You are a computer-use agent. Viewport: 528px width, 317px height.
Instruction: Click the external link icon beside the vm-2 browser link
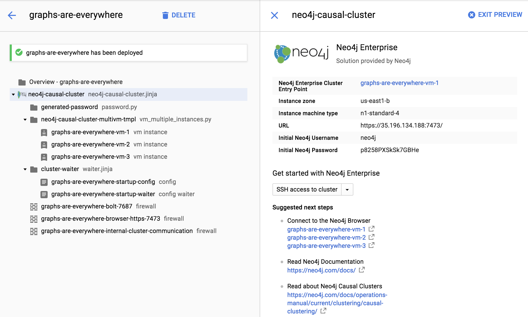[372, 237]
